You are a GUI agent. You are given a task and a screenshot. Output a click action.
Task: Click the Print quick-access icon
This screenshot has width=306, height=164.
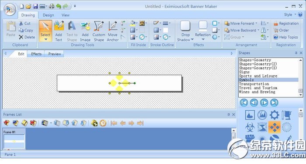(x=52, y=7)
